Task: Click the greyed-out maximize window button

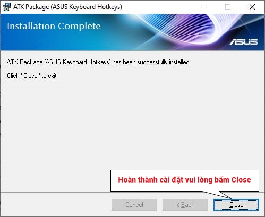Action: (228, 7)
